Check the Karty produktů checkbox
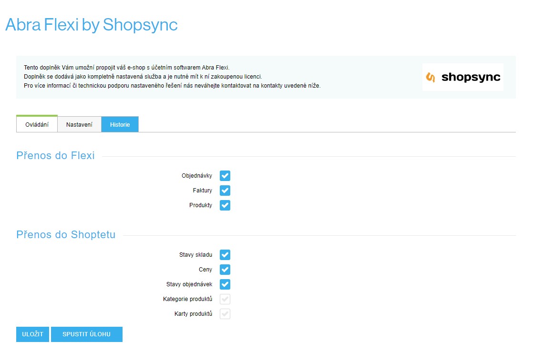534x362 pixels. (x=225, y=314)
